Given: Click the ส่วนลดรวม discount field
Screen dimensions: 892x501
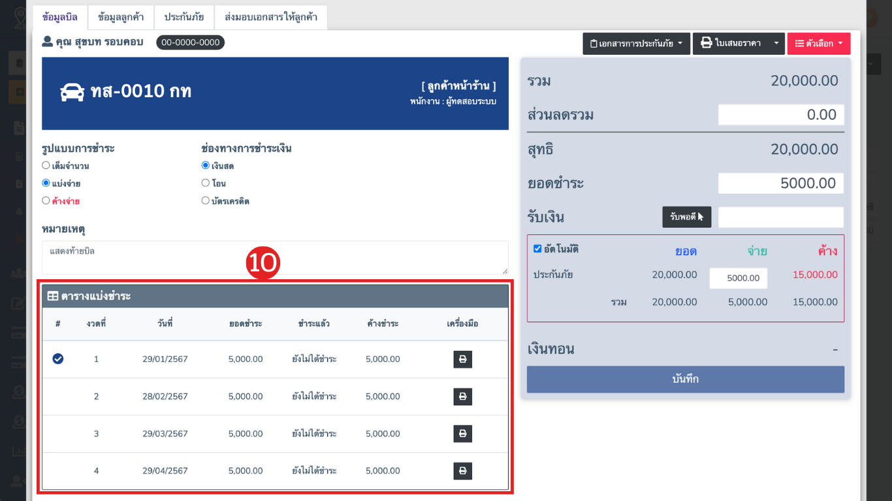Looking at the screenshot, I should [x=781, y=115].
